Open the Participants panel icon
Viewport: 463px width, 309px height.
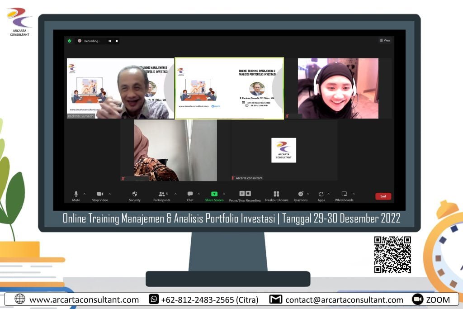161,194
